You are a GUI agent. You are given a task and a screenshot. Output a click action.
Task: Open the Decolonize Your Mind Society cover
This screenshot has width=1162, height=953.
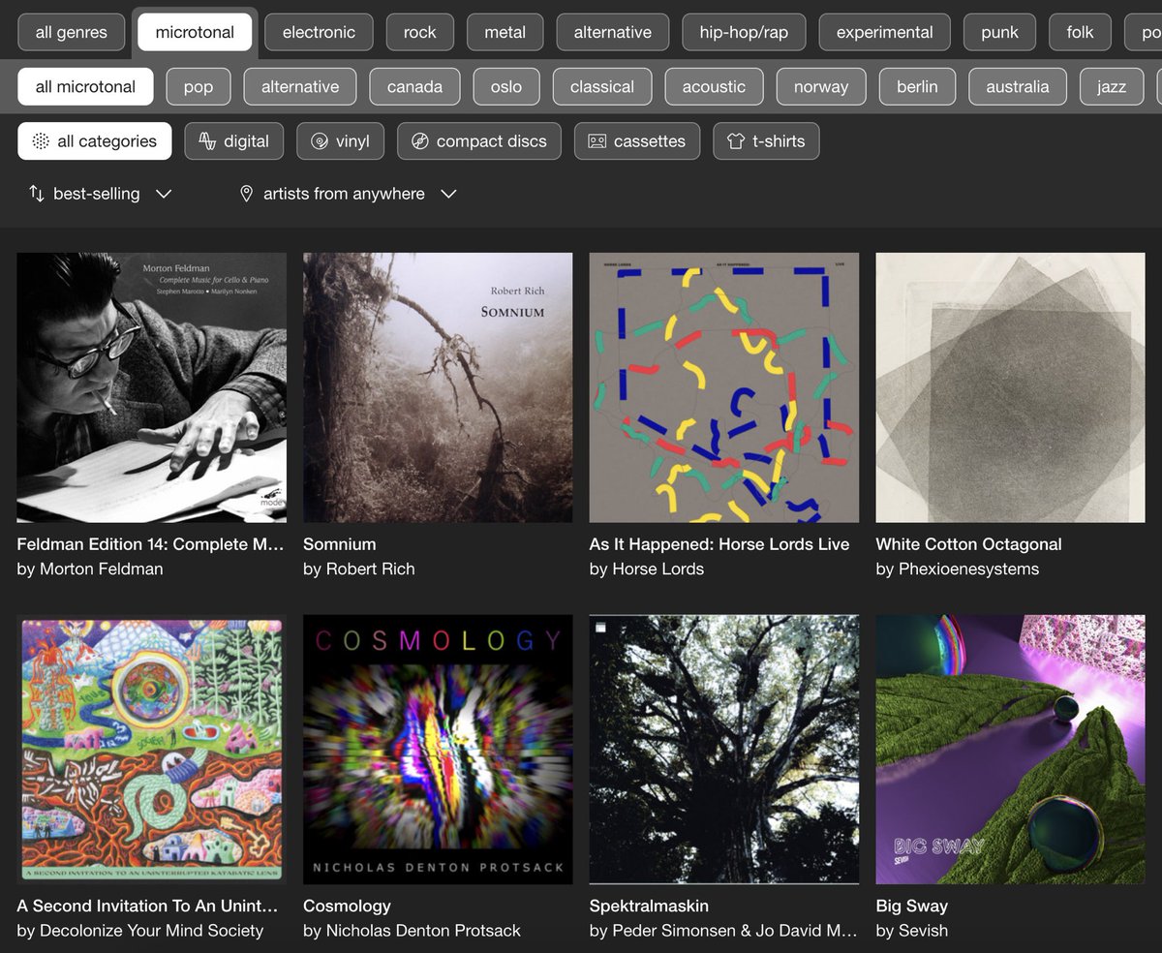(x=152, y=750)
